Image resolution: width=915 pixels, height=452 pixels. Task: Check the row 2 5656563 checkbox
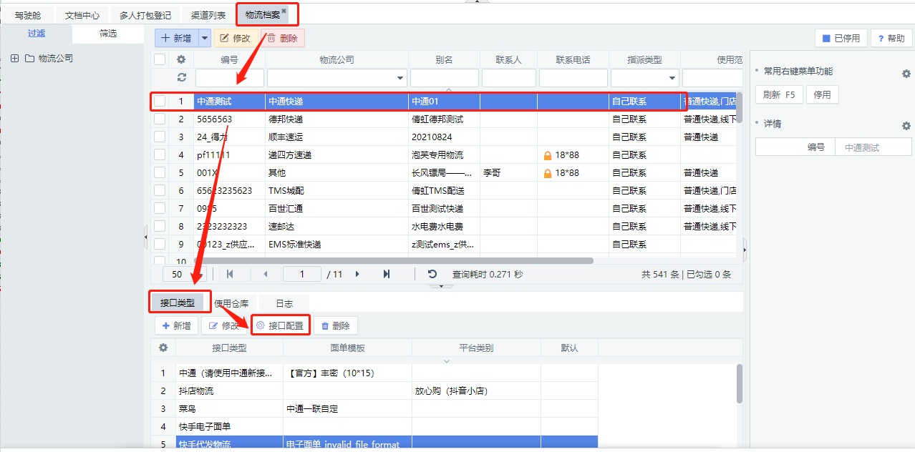(x=160, y=119)
